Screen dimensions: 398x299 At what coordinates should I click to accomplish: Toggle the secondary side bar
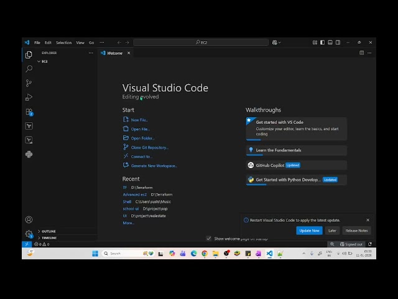click(x=338, y=42)
